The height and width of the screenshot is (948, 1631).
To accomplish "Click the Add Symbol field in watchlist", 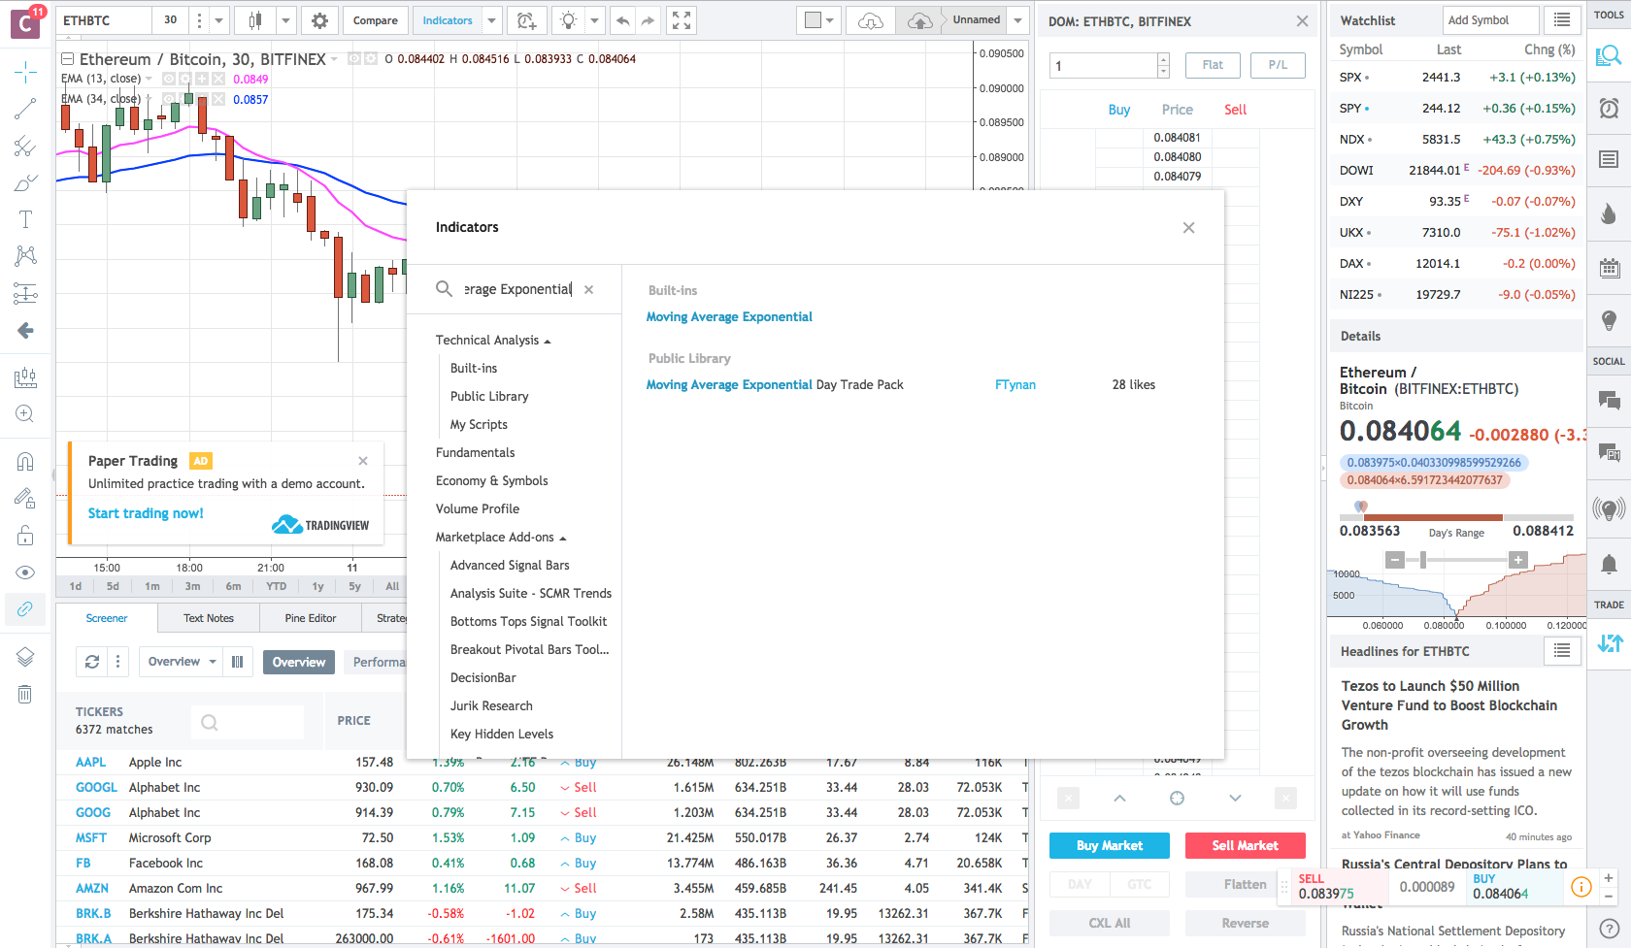I will click(1491, 20).
